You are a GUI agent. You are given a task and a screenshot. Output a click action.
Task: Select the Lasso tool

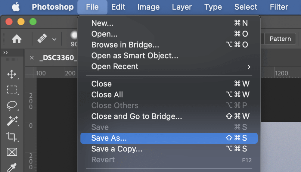12,105
